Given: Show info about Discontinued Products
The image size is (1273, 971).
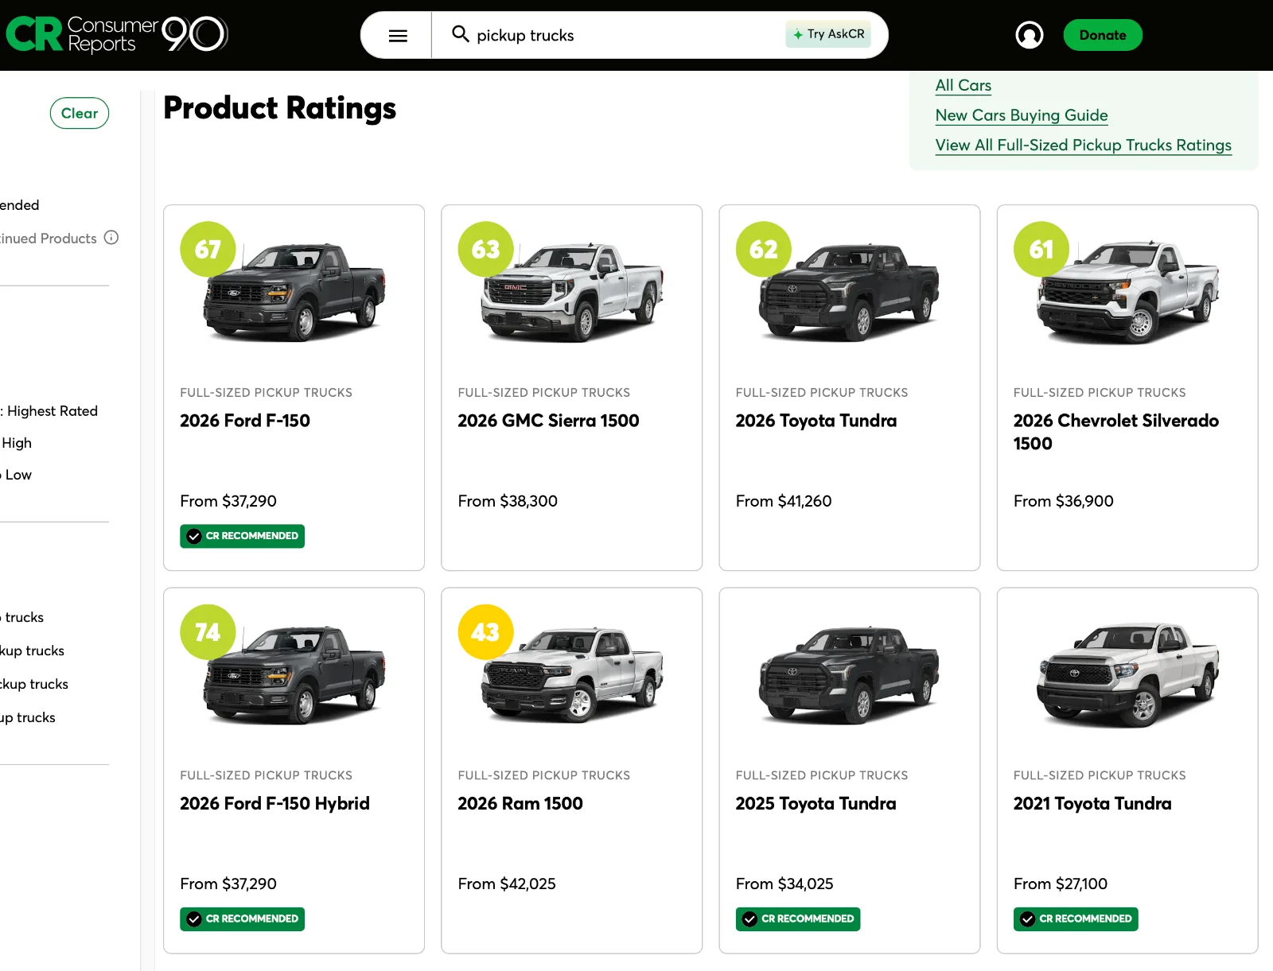Looking at the screenshot, I should point(111,238).
